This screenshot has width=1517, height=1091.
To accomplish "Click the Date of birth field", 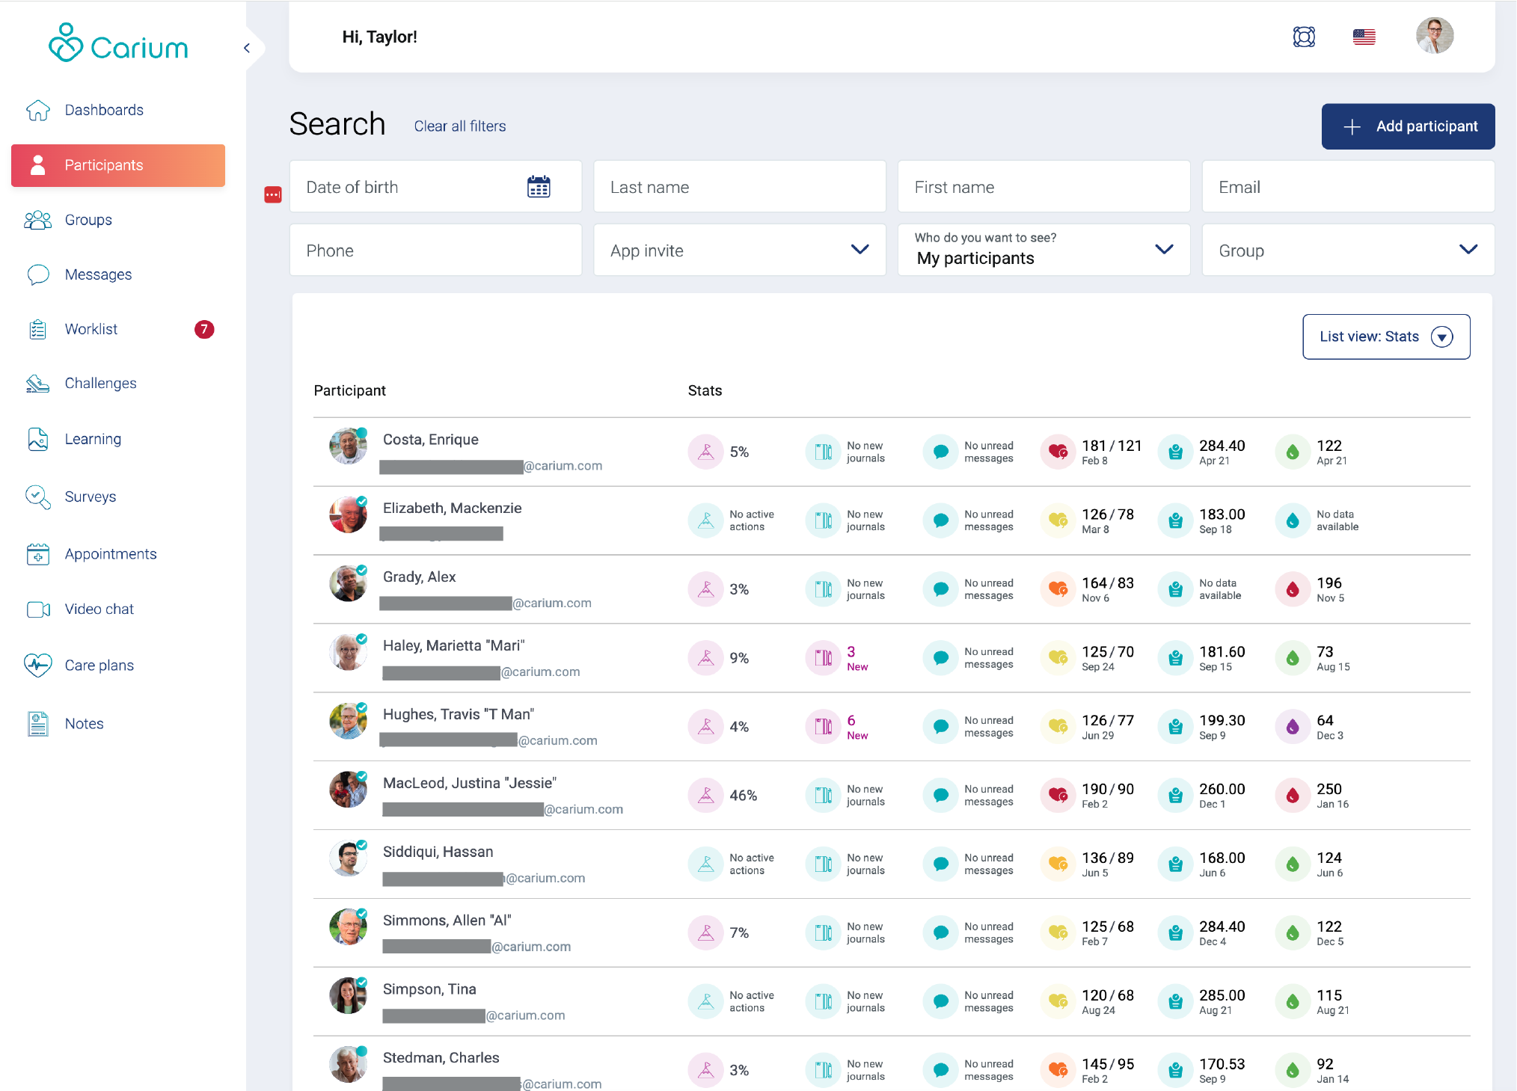I will (435, 187).
